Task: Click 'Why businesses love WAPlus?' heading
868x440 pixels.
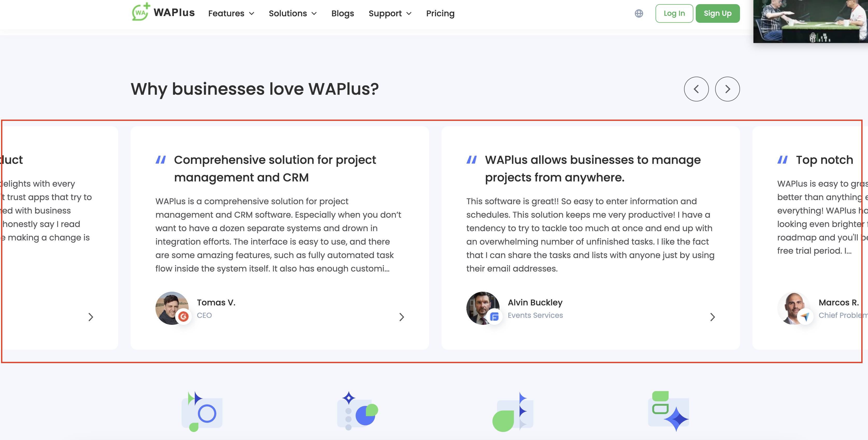Action: (x=254, y=89)
